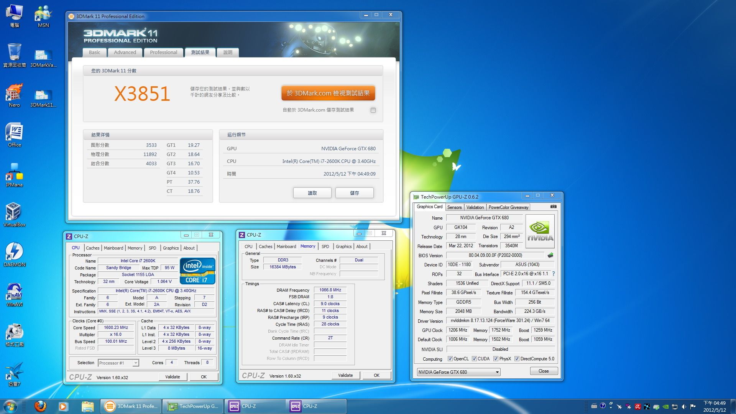Click the Close button in GPU-Z
Image resolution: width=736 pixels, height=414 pixels.
[544, 371]
